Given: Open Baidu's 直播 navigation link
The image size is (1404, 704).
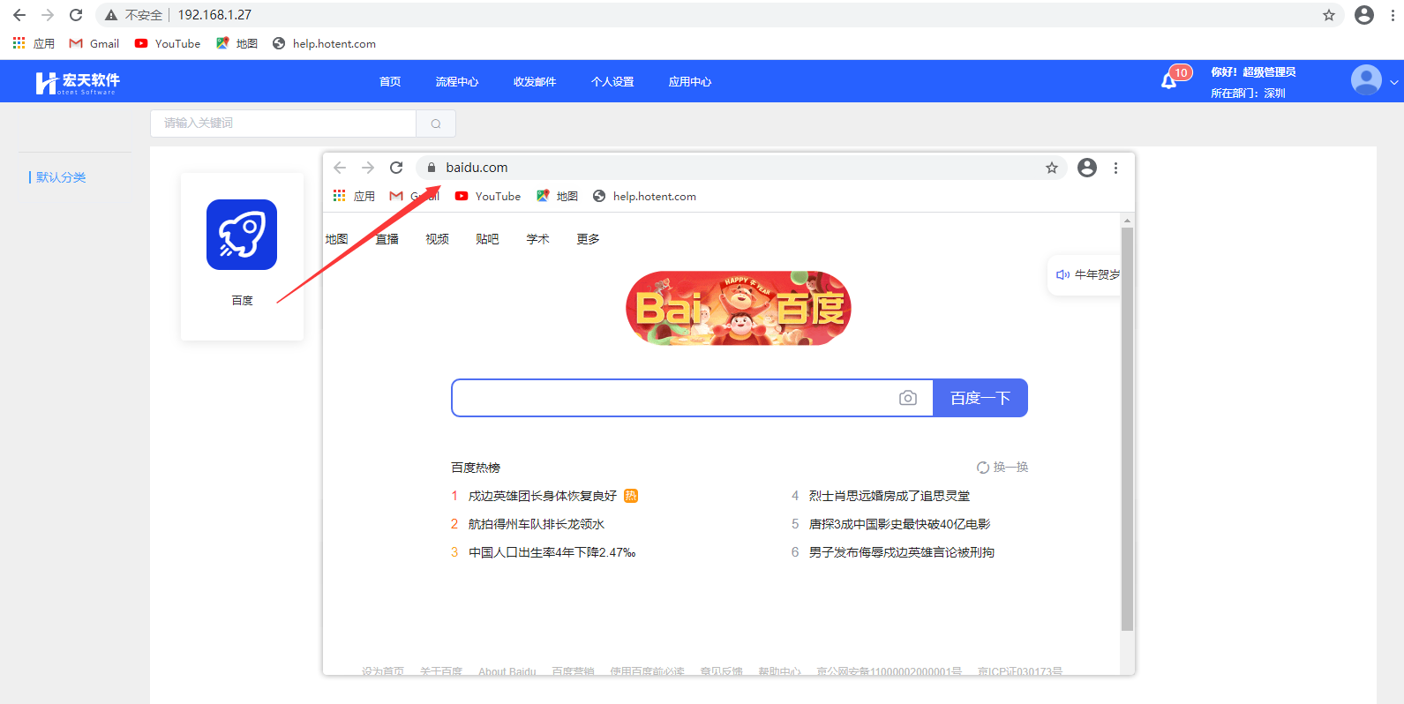Looking at the screenshot, I should (387, 239).
